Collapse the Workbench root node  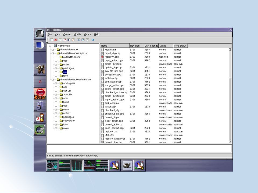pos(50,46)
